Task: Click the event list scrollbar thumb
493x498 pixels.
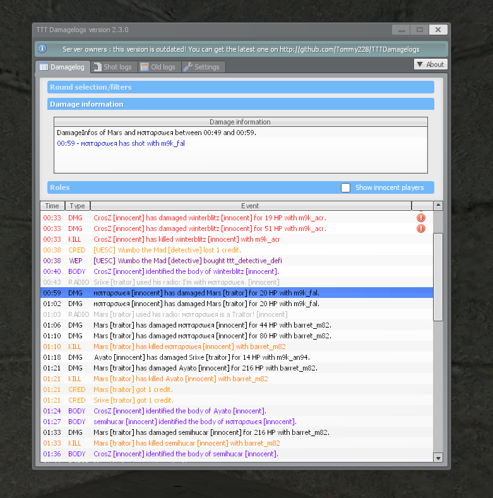Action: [438, 277]
